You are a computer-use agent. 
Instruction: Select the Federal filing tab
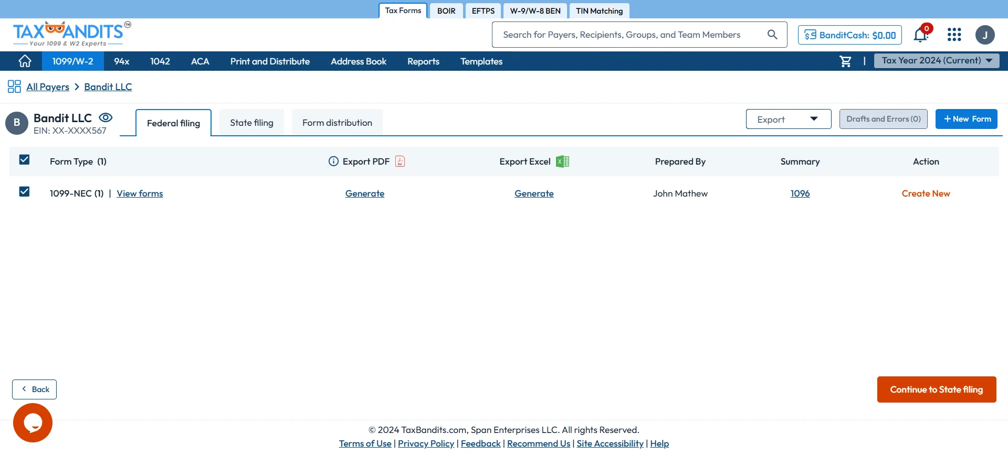(173, 123)
